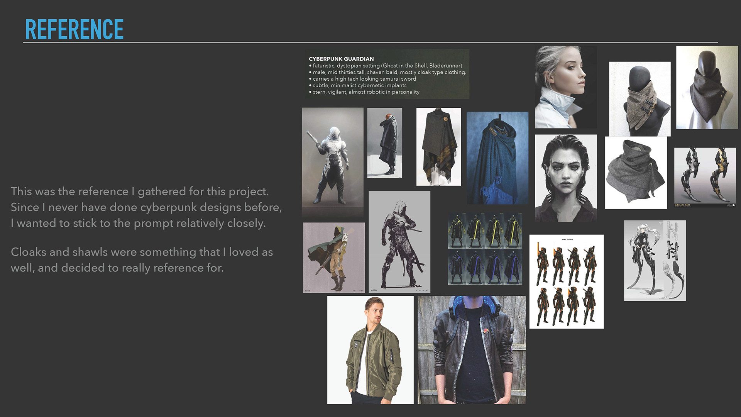This screenshot has width=741, height=417.
Task: Click the blue draped shawl photo
Action: tap(497, 158)
